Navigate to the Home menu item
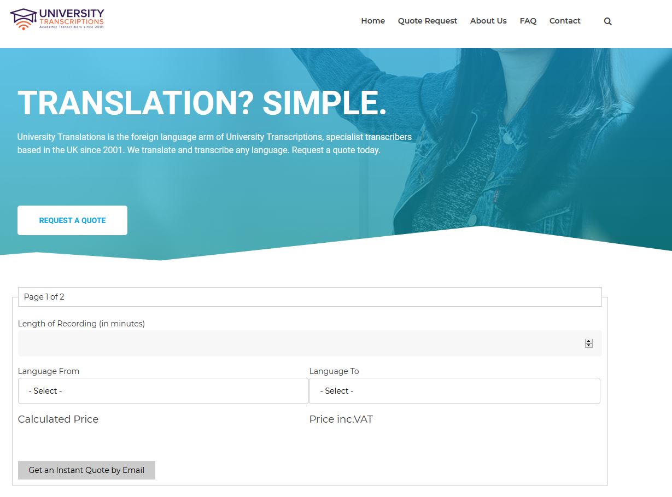The height and width of the screenshot is (497, 672). 372,21
